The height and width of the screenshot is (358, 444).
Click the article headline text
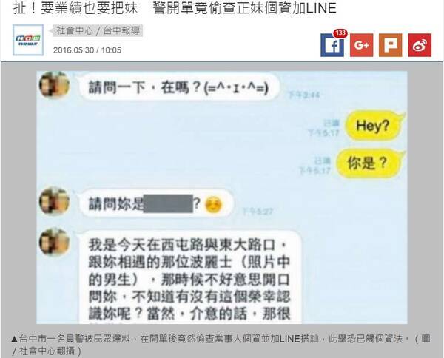(175, 8)
